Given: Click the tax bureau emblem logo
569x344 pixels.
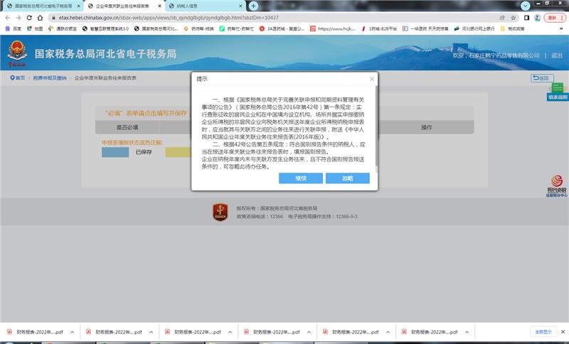Looking at the screenshot, I should pos(16,53).
